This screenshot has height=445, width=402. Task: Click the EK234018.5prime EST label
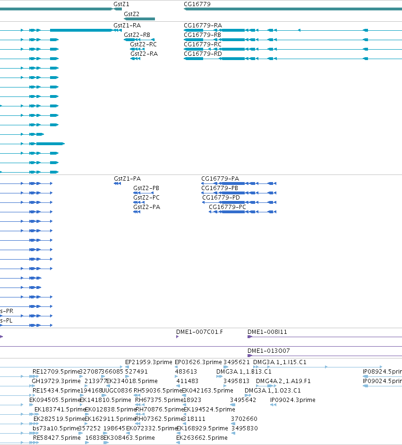132,381
